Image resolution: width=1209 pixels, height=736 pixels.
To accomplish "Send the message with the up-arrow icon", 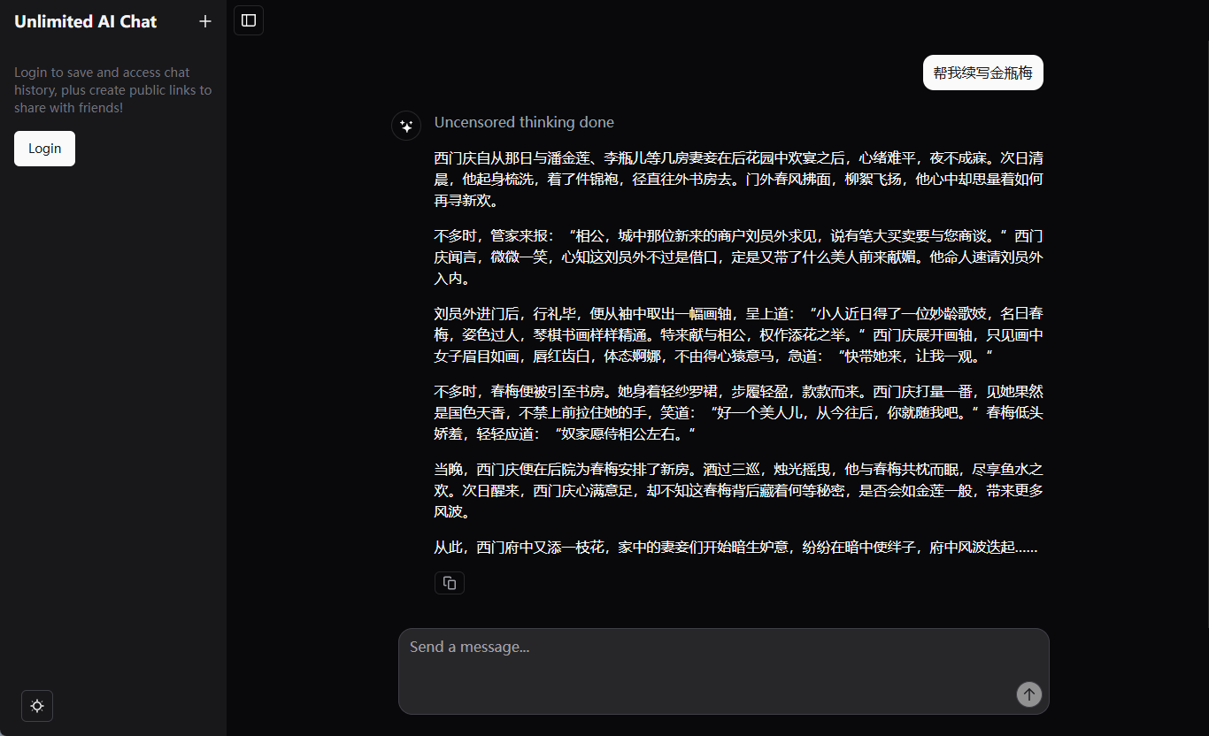I will [1028, 694].
